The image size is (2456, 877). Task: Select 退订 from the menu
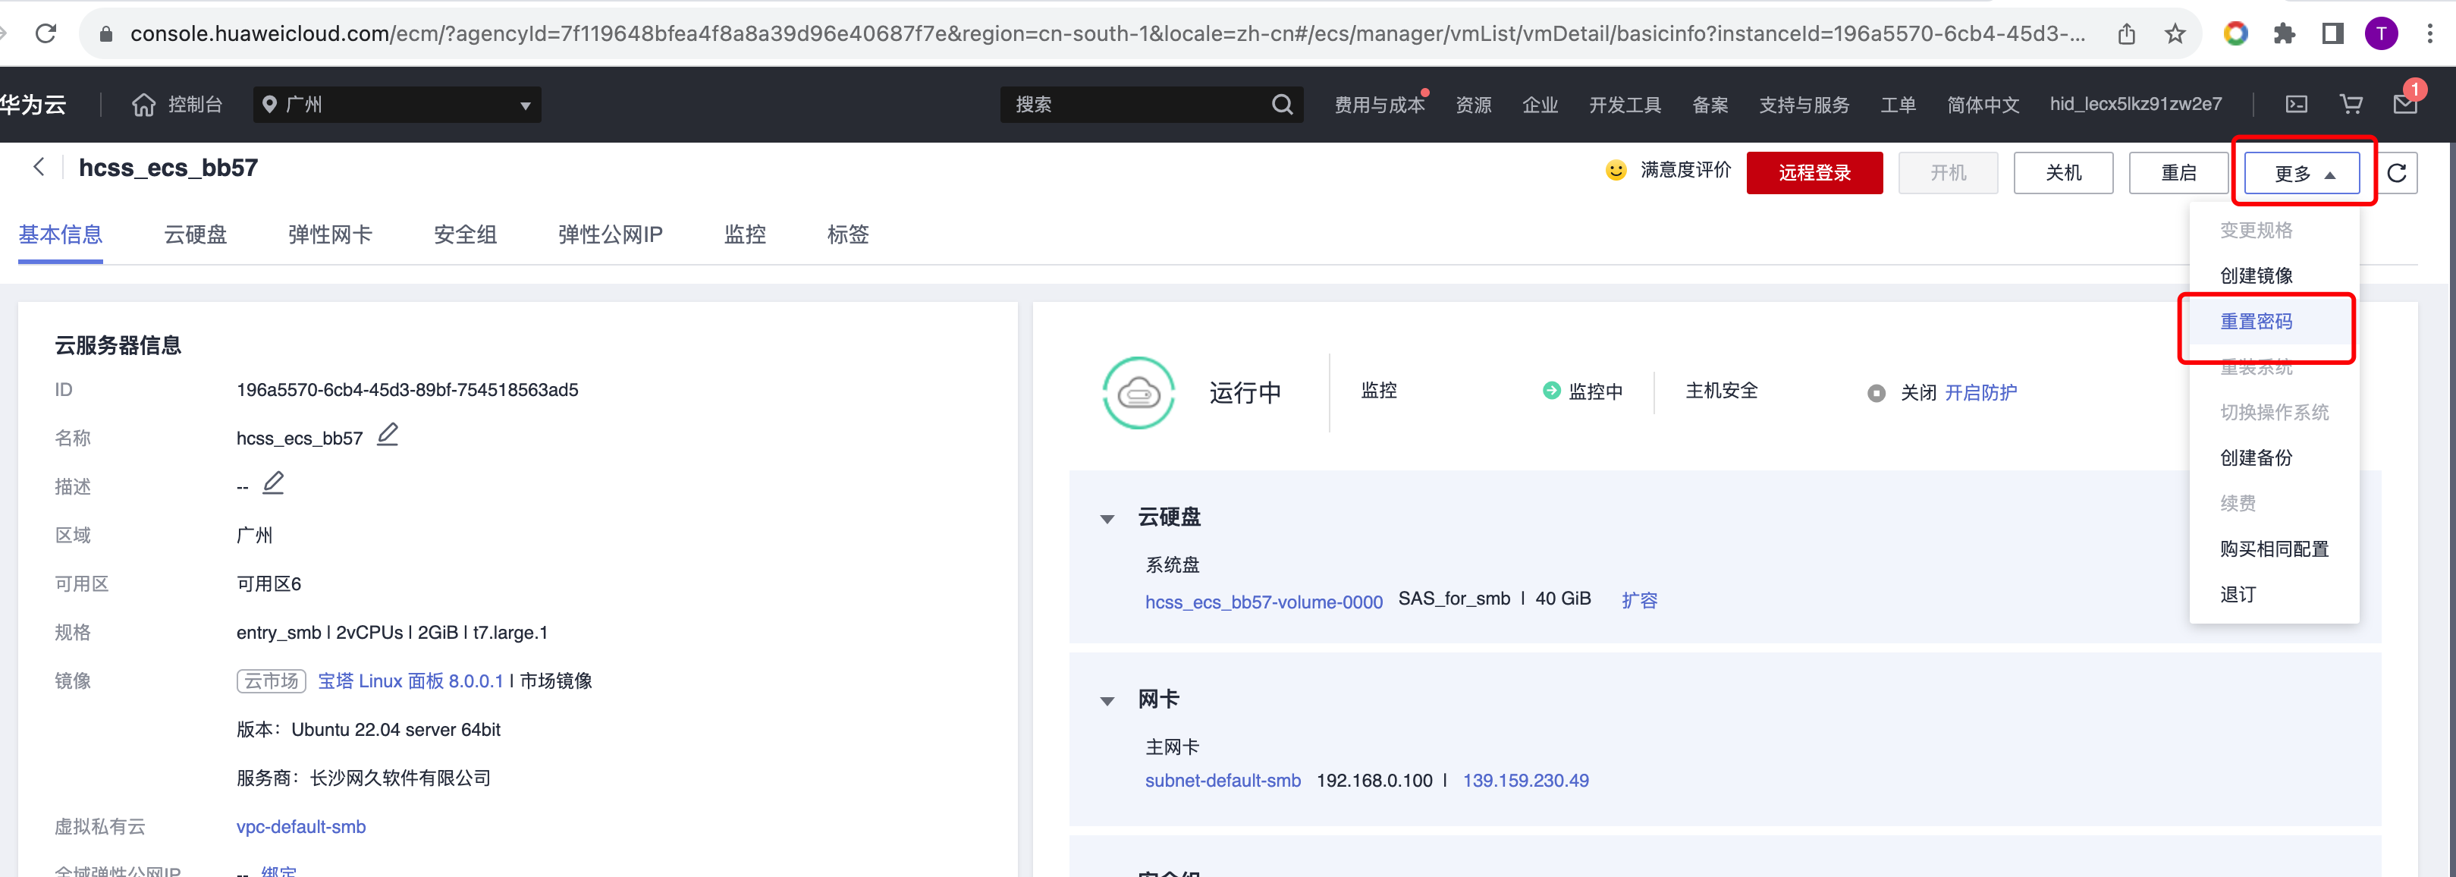(x=2238, y=595)
